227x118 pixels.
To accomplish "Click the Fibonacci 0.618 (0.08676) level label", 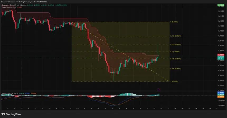I will (176, 59).
